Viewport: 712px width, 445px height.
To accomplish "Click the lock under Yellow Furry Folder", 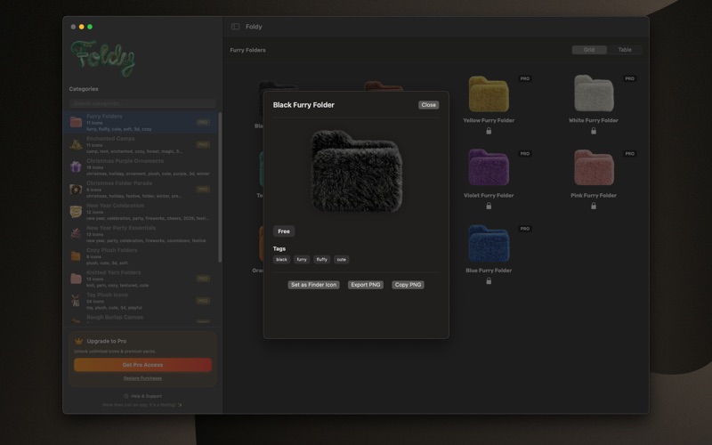I will (489, 131).
